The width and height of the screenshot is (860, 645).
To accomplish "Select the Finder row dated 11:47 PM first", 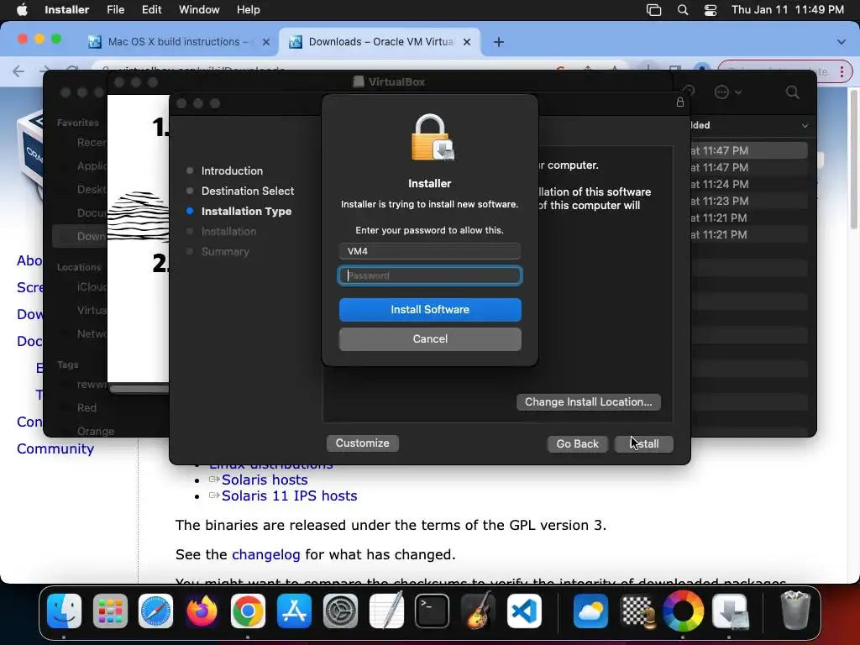I will click(x=749, y=150).
